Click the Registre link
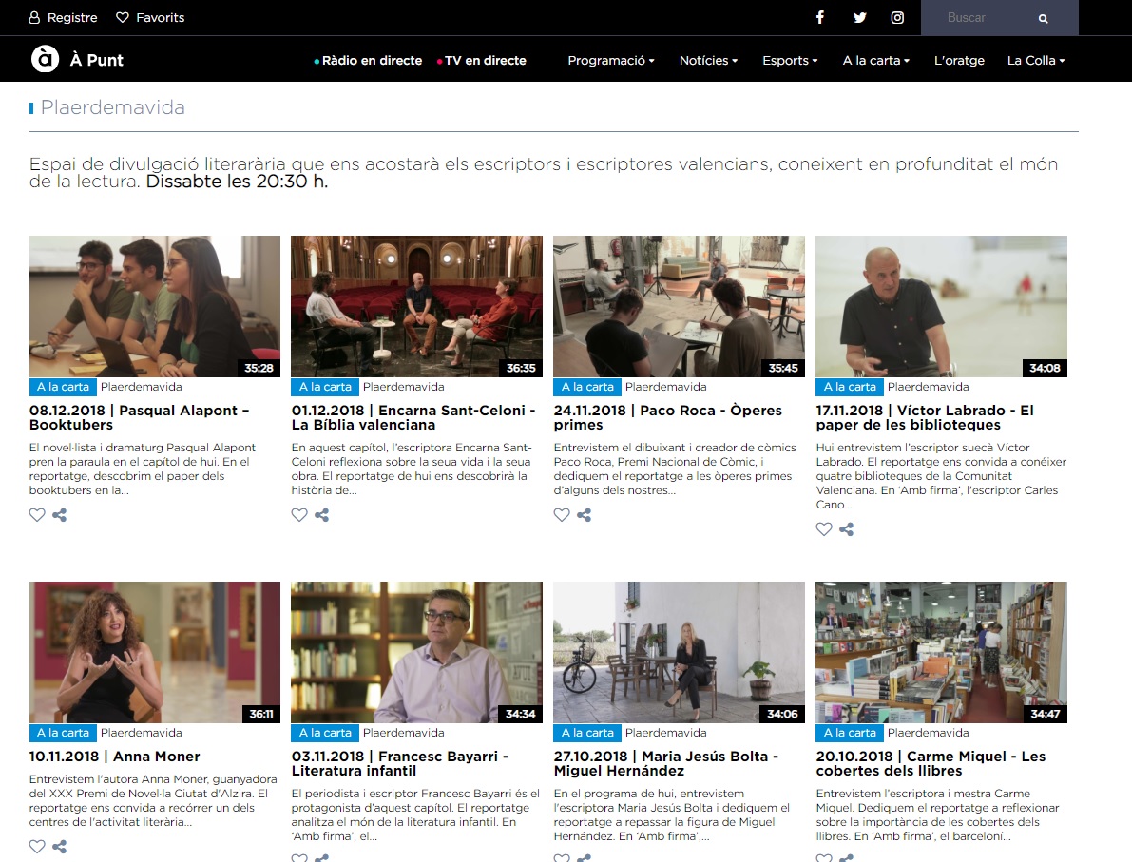 72,17
